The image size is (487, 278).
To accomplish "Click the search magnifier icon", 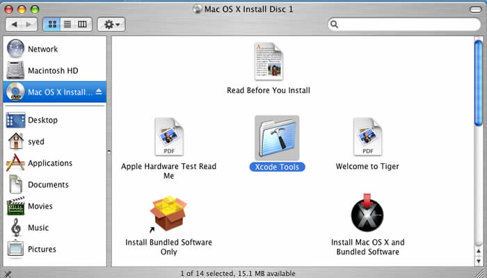I will click(x=334, y=24).
